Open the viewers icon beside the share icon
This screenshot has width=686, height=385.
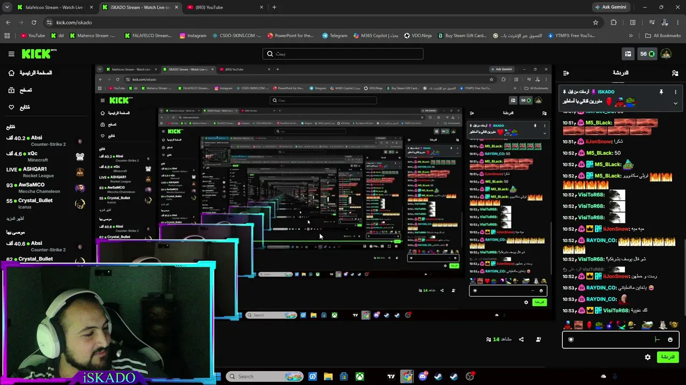pos(539,340)
